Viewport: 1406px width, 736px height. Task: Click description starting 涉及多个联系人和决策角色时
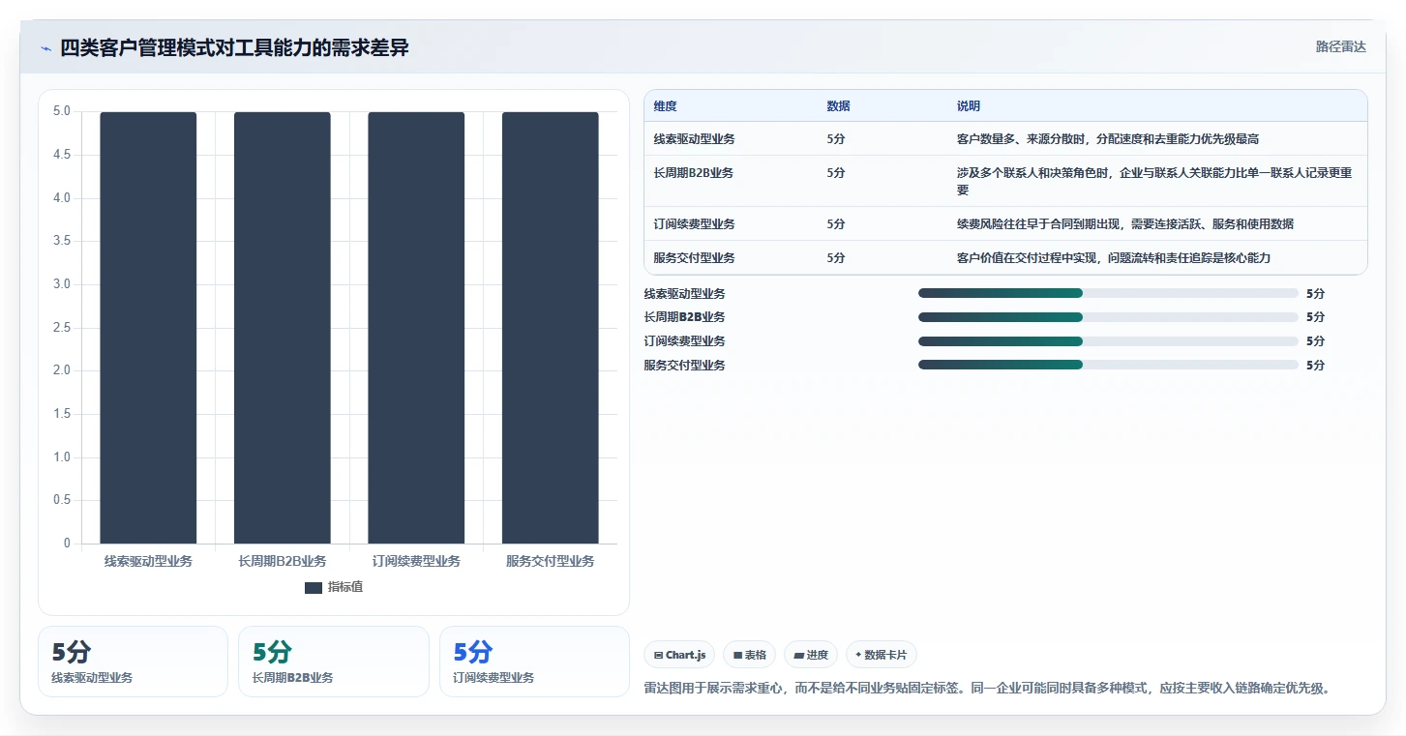tap(1154, 182)
